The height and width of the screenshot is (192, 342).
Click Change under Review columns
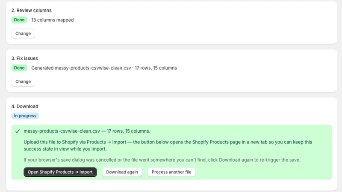pyautogui.click(x=23, y=34)
